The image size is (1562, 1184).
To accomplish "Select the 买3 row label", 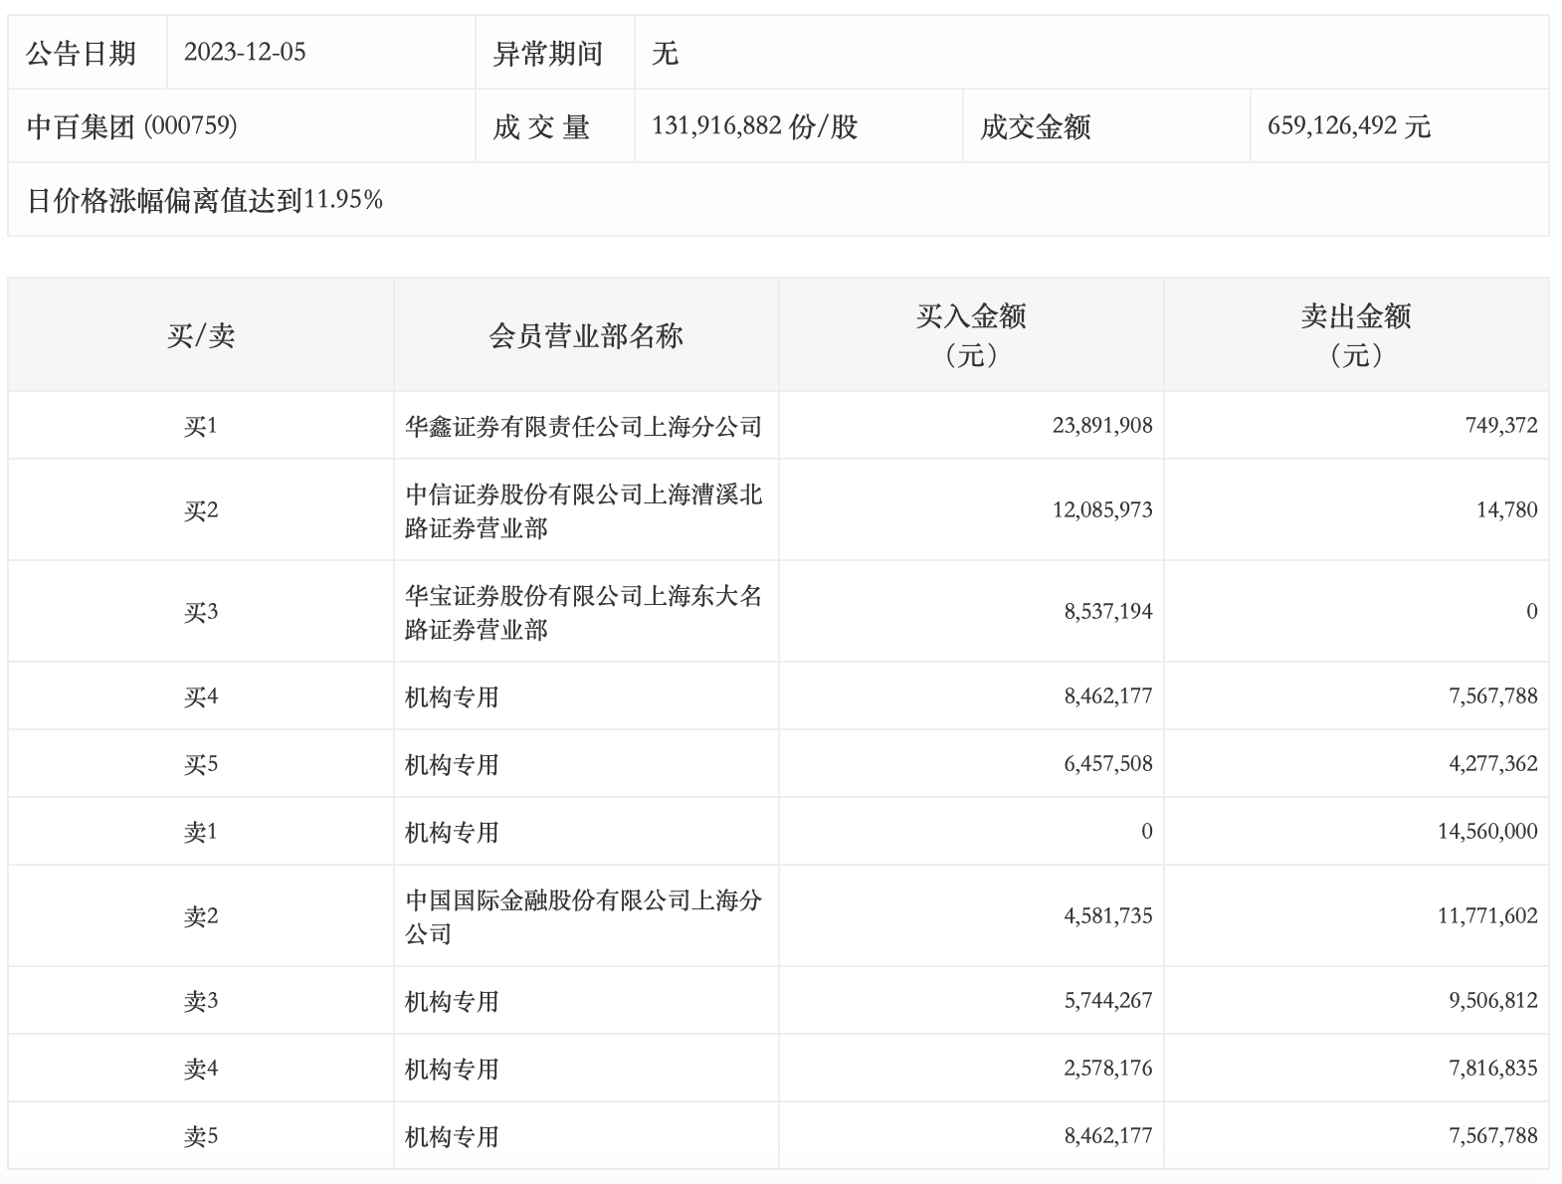I will click(201, 612).
